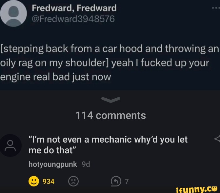Select the 'I'm not even a mechanic' comment text
This screenshot has width=220, height=193.
click(108, 145)
